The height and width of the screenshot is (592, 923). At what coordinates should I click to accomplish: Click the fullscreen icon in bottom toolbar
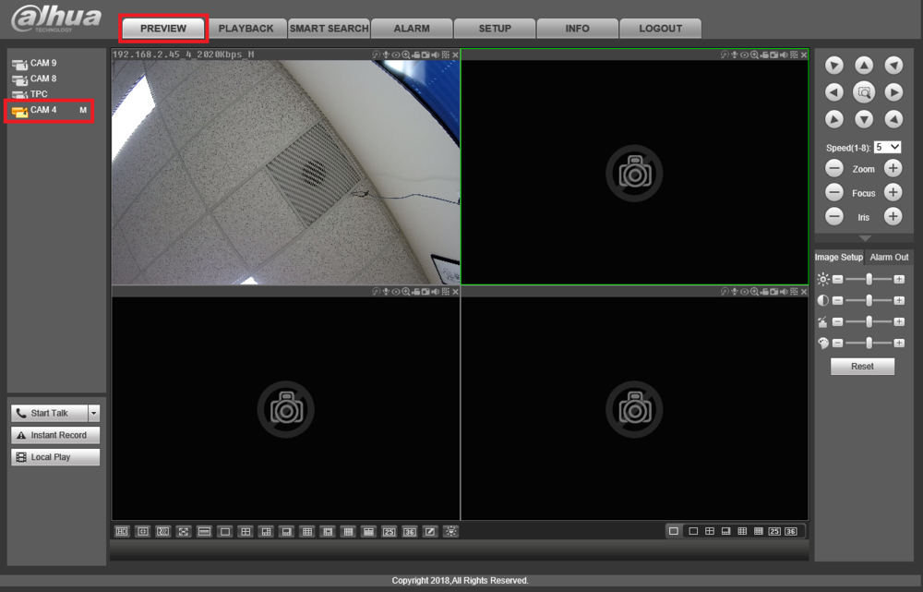point(184,531)
